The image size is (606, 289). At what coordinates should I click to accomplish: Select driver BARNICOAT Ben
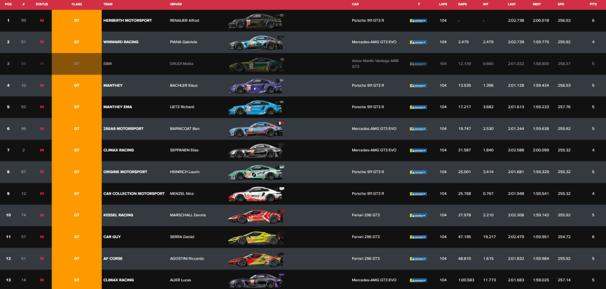click(x=185, y=128)
